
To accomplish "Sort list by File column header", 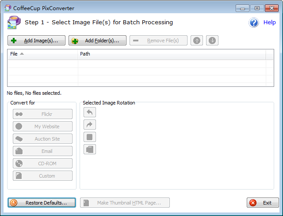I will [x=42, y=54].
